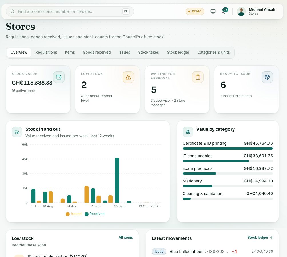Click the 16 active items text
Screen dimensions: 287x257
coord(24,91)
